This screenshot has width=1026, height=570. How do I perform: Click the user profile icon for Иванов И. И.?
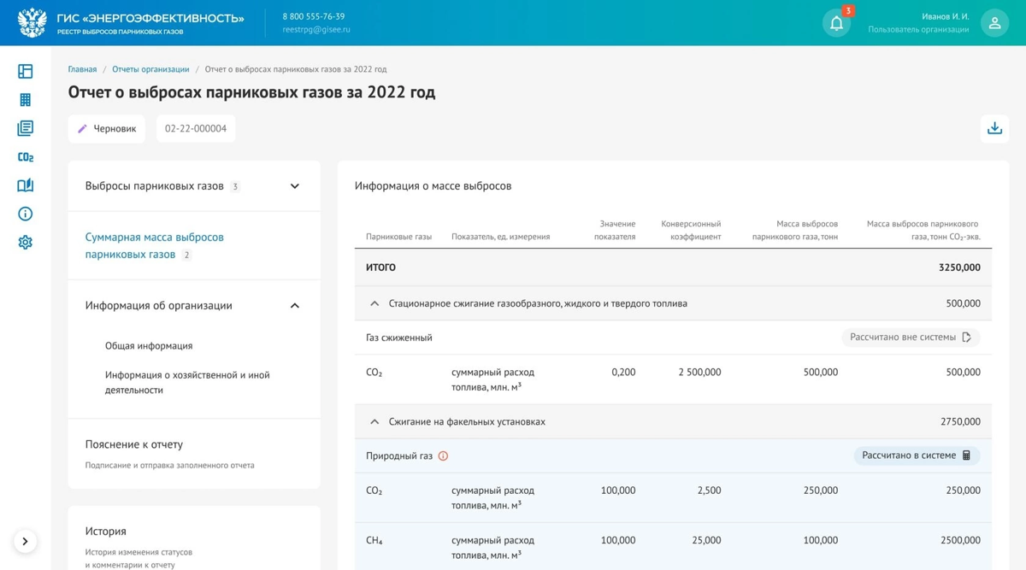coord(994,22)
